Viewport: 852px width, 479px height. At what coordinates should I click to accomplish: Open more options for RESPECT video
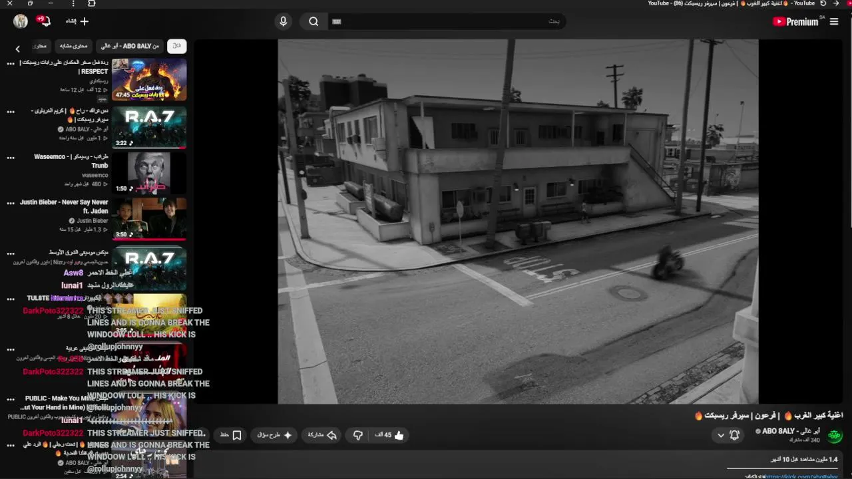click(11, 64)
